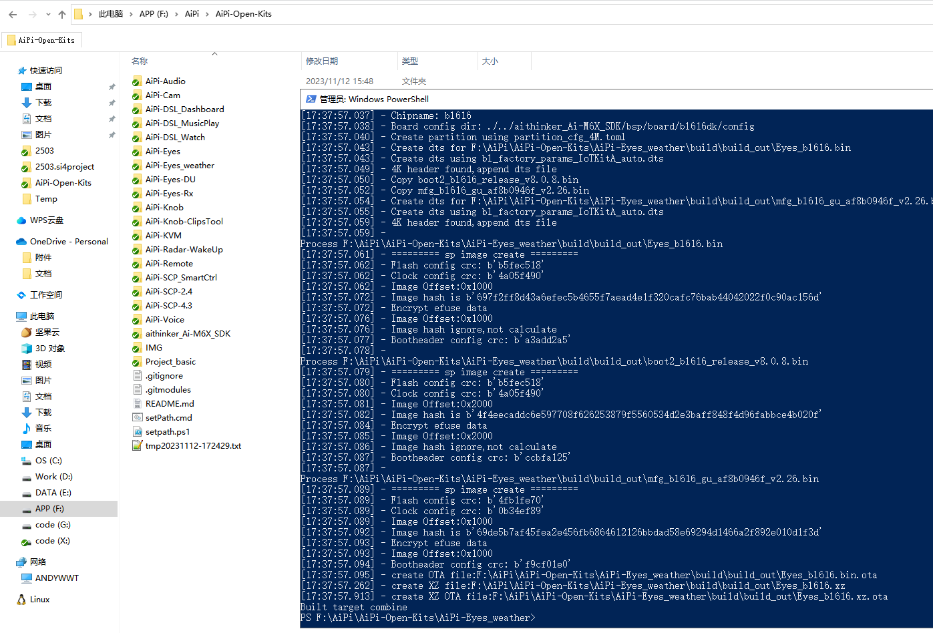Open the 视频 folder under This PC
933x633 pixels.
pos(37,365)
